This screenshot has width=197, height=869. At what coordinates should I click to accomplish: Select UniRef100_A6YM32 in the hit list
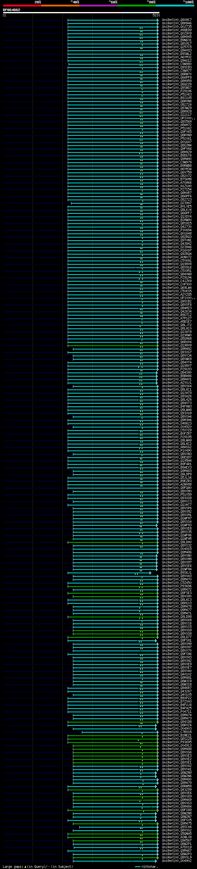[x=176, y=57]
